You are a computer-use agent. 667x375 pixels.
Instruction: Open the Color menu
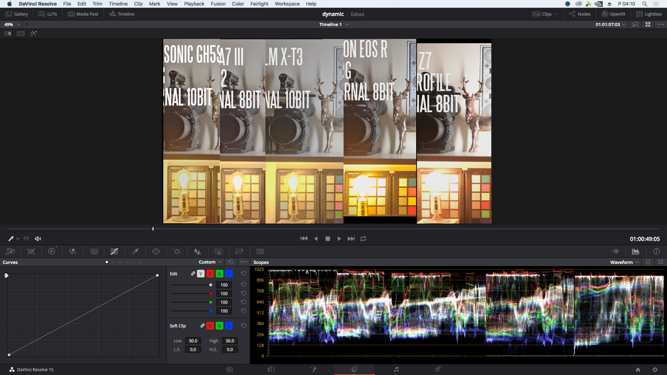point(238,4)
